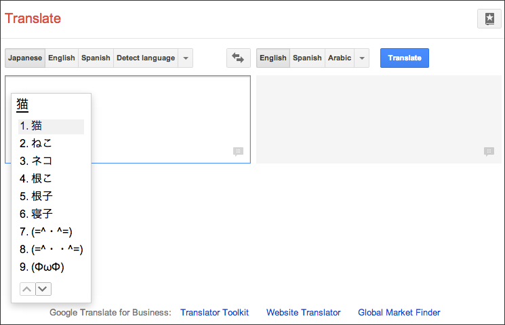The width and height of the screenshot is (505, 325).
Task: Go to next candidate page arrow
Action: click(x=43, y=289)
